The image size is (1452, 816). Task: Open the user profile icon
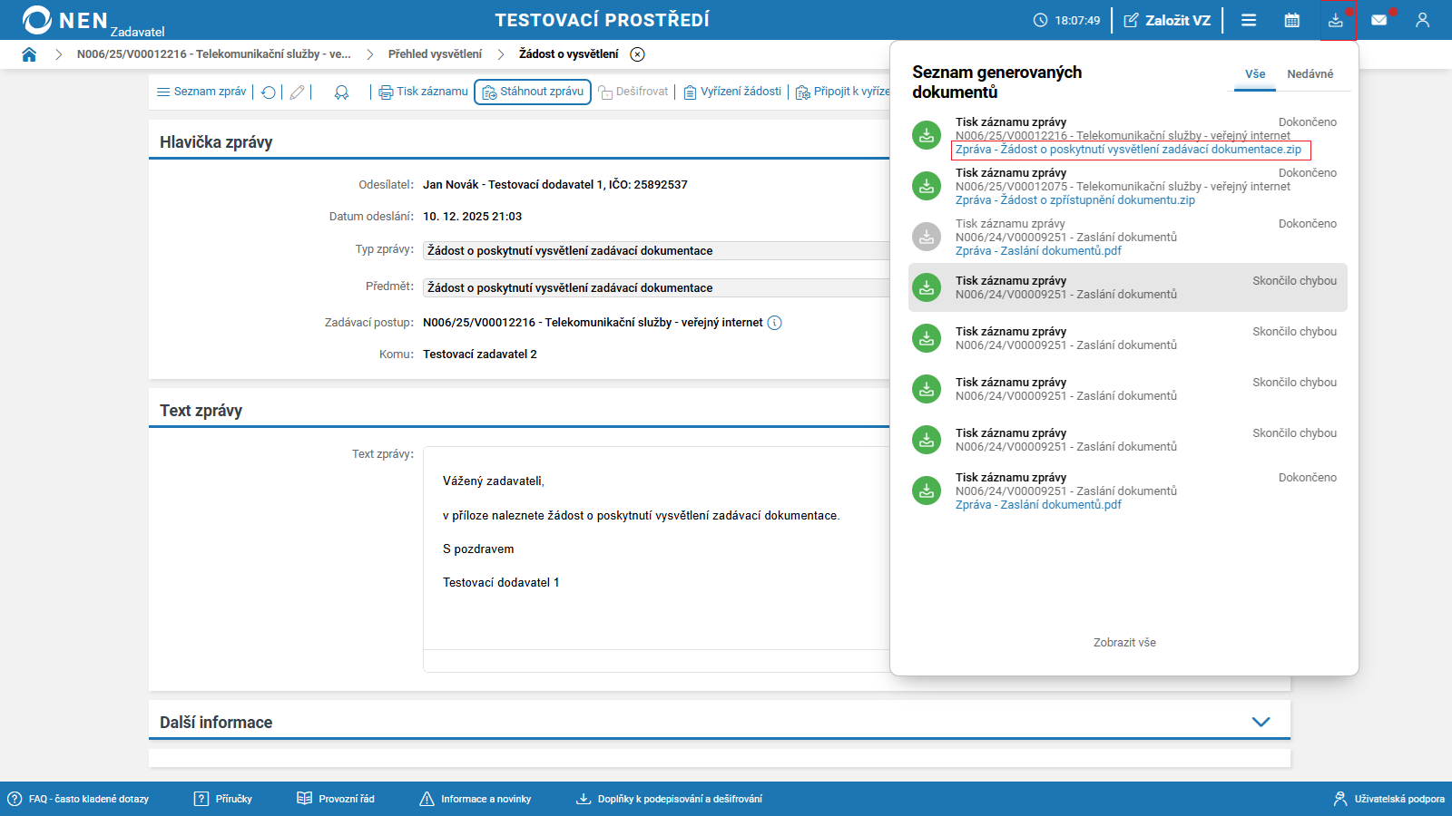[1422, 20]
